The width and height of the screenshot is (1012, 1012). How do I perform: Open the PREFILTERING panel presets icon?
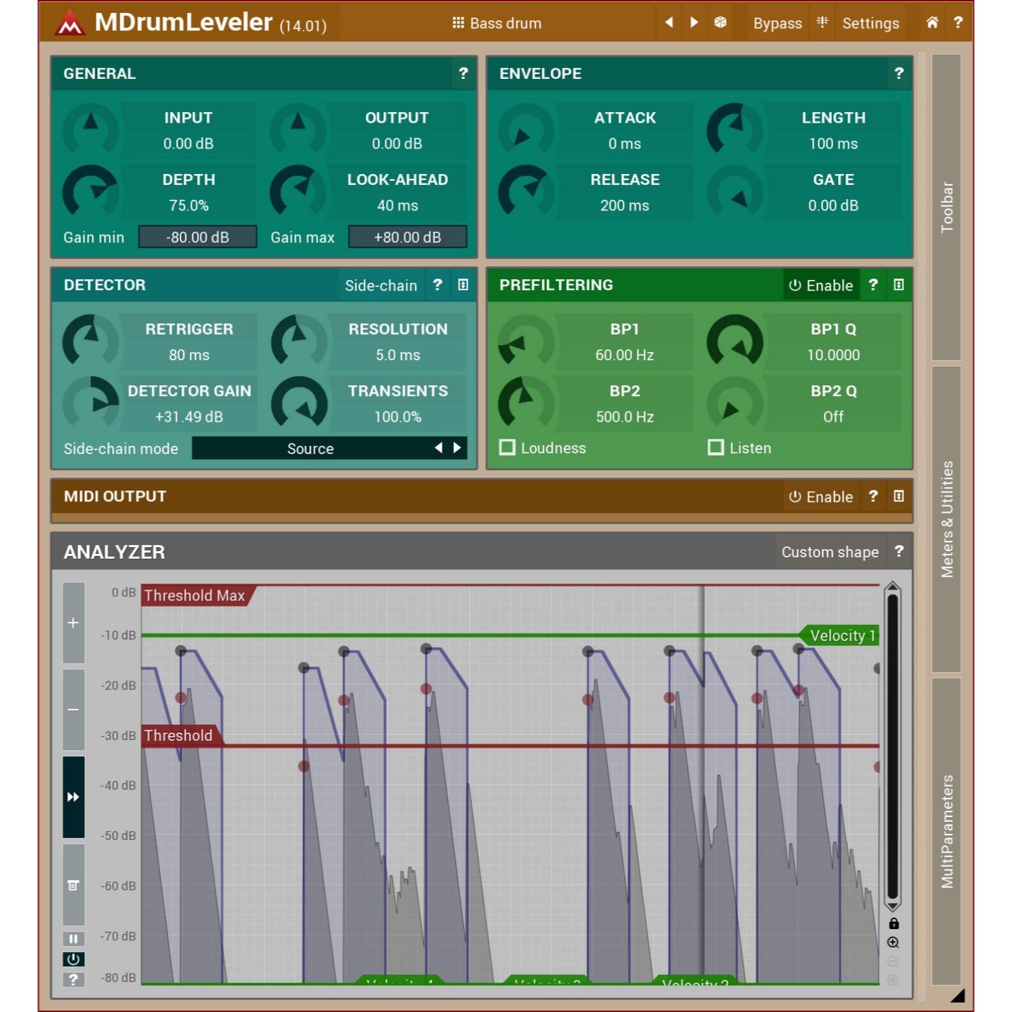click(x=899, y=285)
